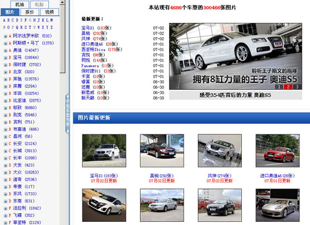The height and width of the screenshot is (225, 310).
Task: Filter brand list by letter F
Action: pyautogui.click(x=25, y=20)
